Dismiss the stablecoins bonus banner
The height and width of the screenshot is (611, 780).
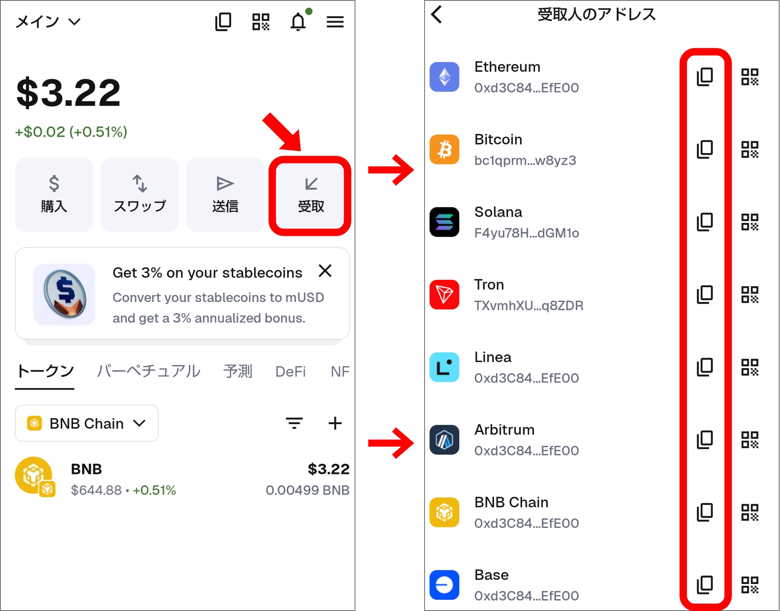tap(325, 271)
